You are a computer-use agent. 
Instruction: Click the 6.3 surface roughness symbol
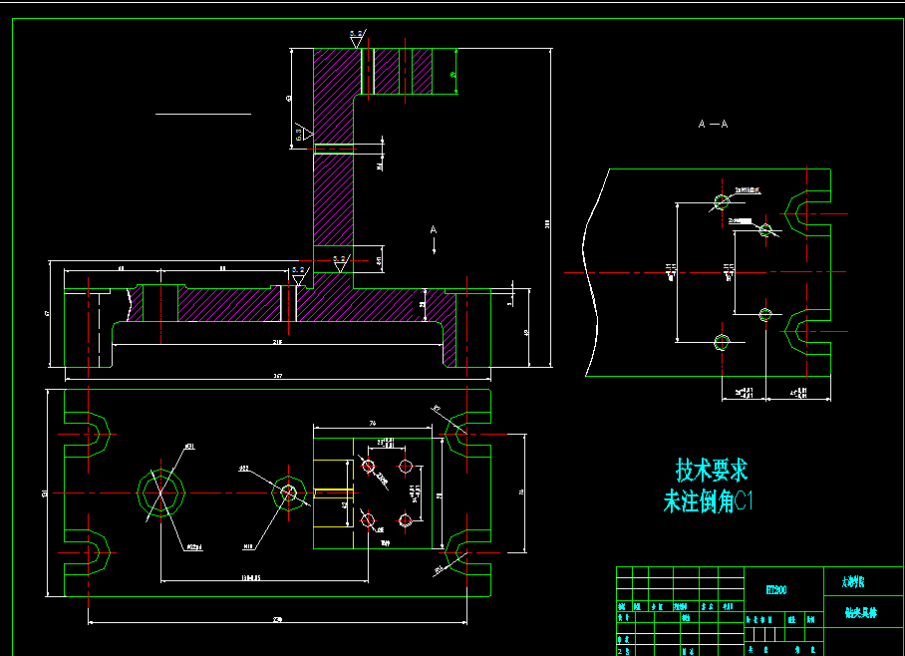303,134
